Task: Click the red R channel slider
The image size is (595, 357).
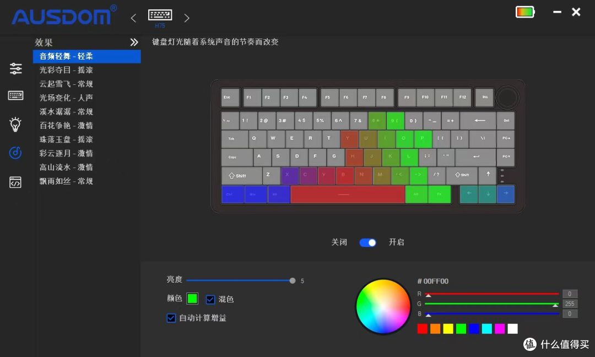Action: tap(492, 294)
